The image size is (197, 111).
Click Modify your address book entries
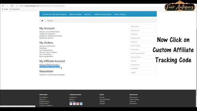tap(50, 36)
